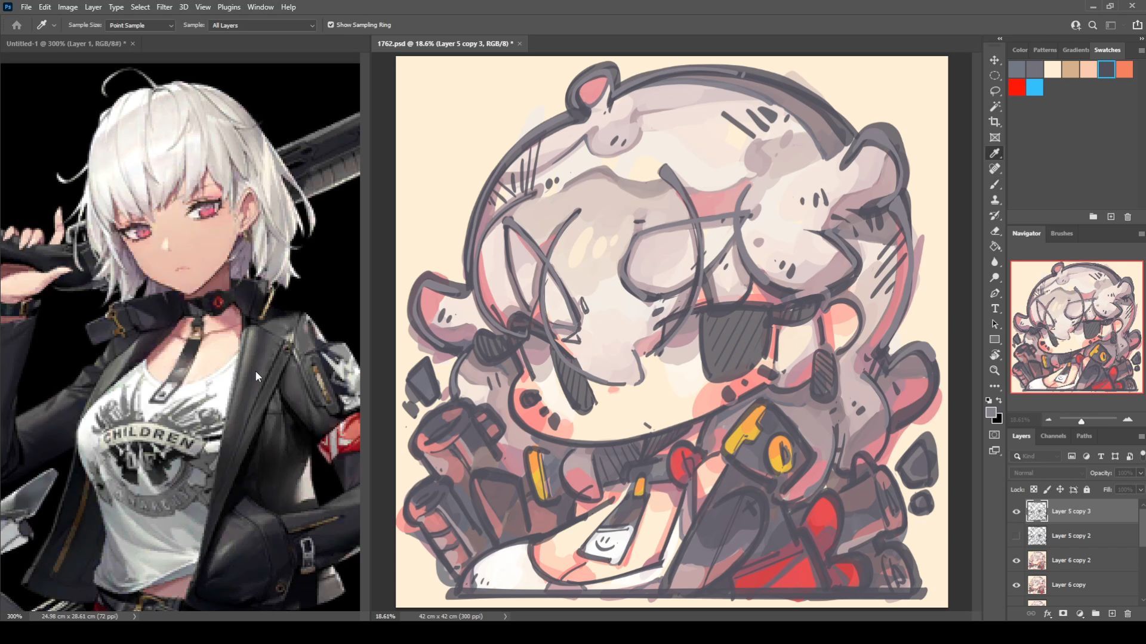Reset default foreground and background colors
This screenshot has height=644, width=1146.
(988, 400)
